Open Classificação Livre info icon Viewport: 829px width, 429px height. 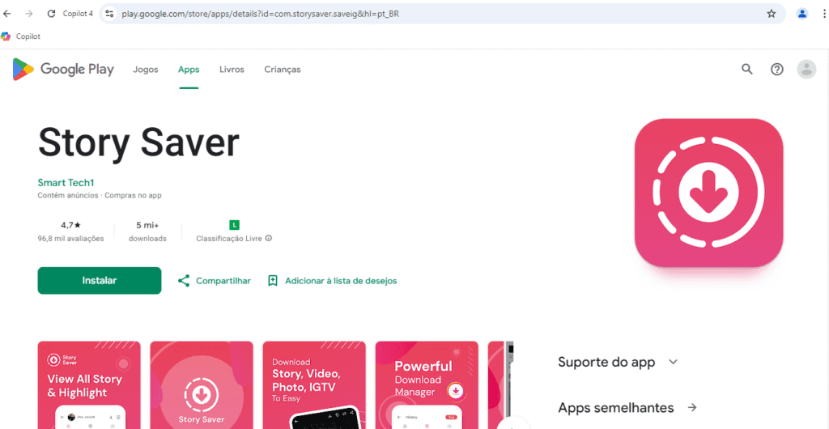[x=269, y=238]
